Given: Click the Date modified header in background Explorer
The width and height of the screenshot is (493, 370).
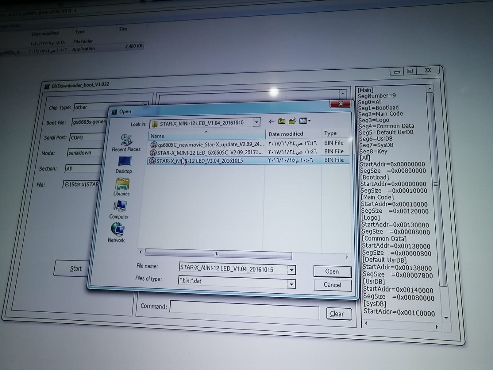Looking at the screenshot, I should pos(45,34).
